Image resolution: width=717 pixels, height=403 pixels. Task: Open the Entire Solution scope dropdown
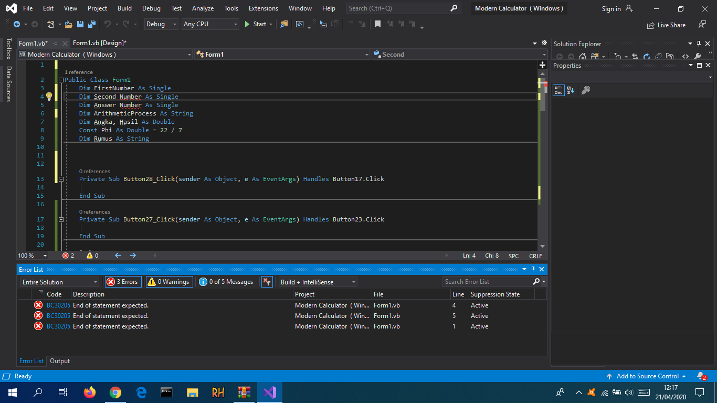coord(59,282)
